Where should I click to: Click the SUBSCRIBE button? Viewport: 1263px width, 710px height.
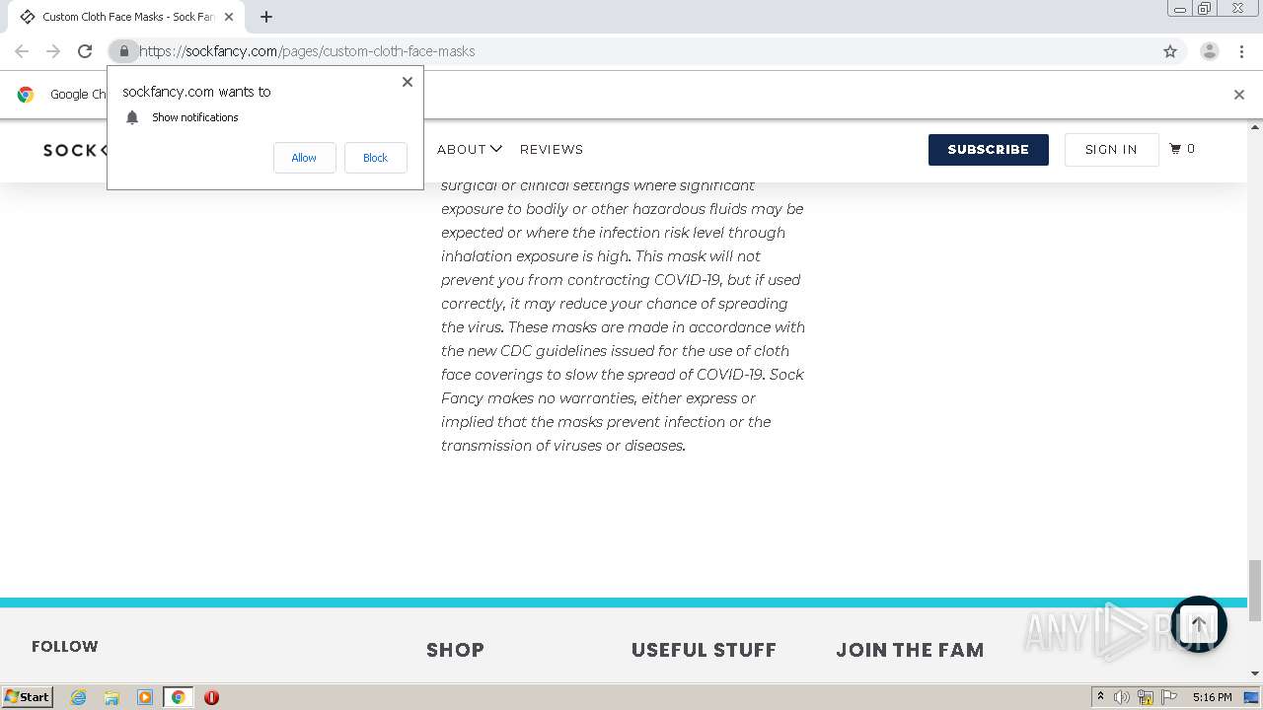(988, 150)
